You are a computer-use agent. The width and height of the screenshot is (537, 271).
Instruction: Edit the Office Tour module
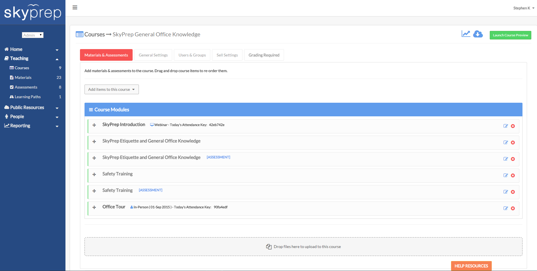tap(505, 208)
